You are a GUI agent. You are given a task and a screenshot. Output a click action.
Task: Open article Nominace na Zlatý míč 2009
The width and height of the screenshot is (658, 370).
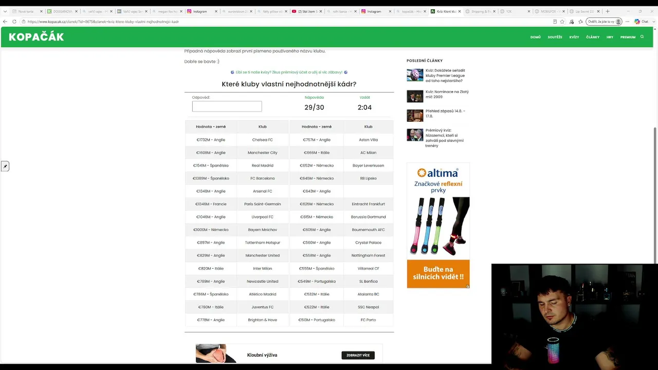447,94
